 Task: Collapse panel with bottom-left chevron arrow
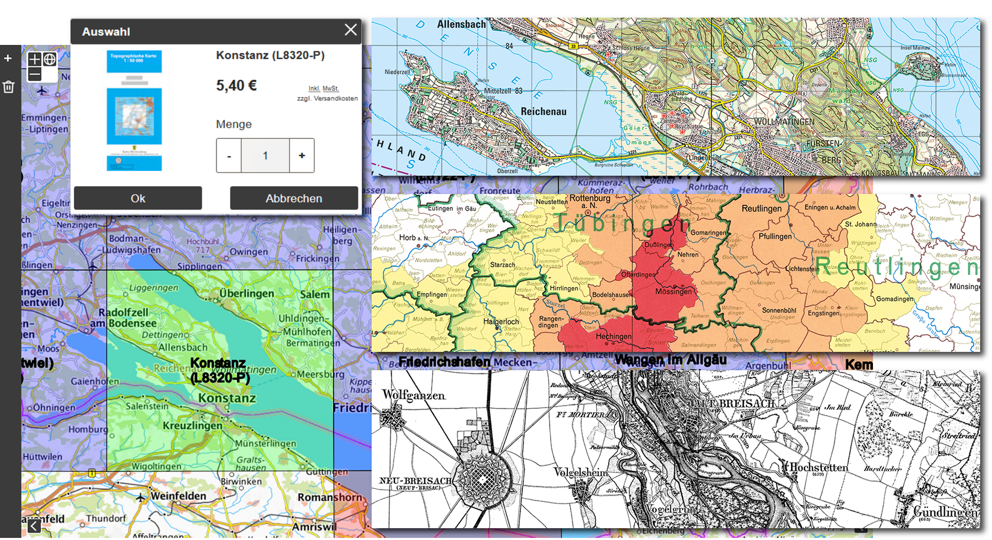tap(34, 526)
